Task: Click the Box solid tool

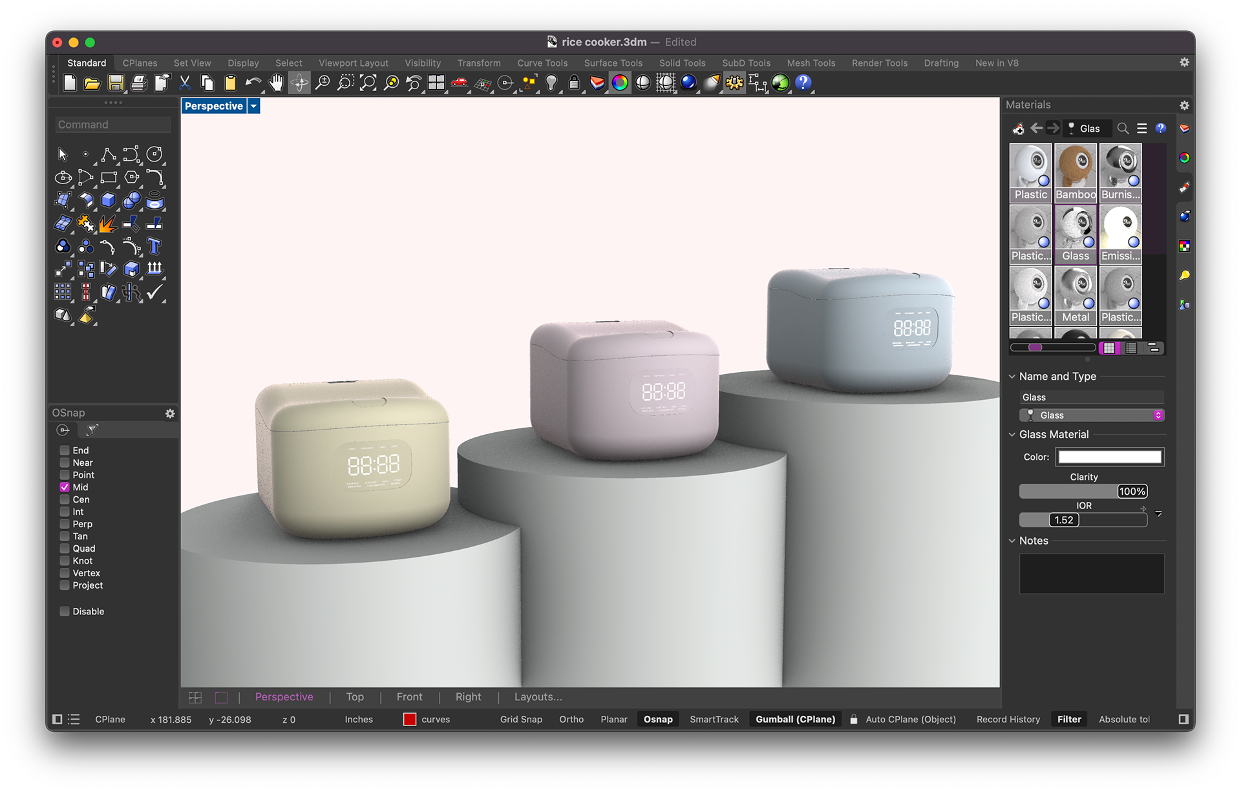Action: pos(108,200)
